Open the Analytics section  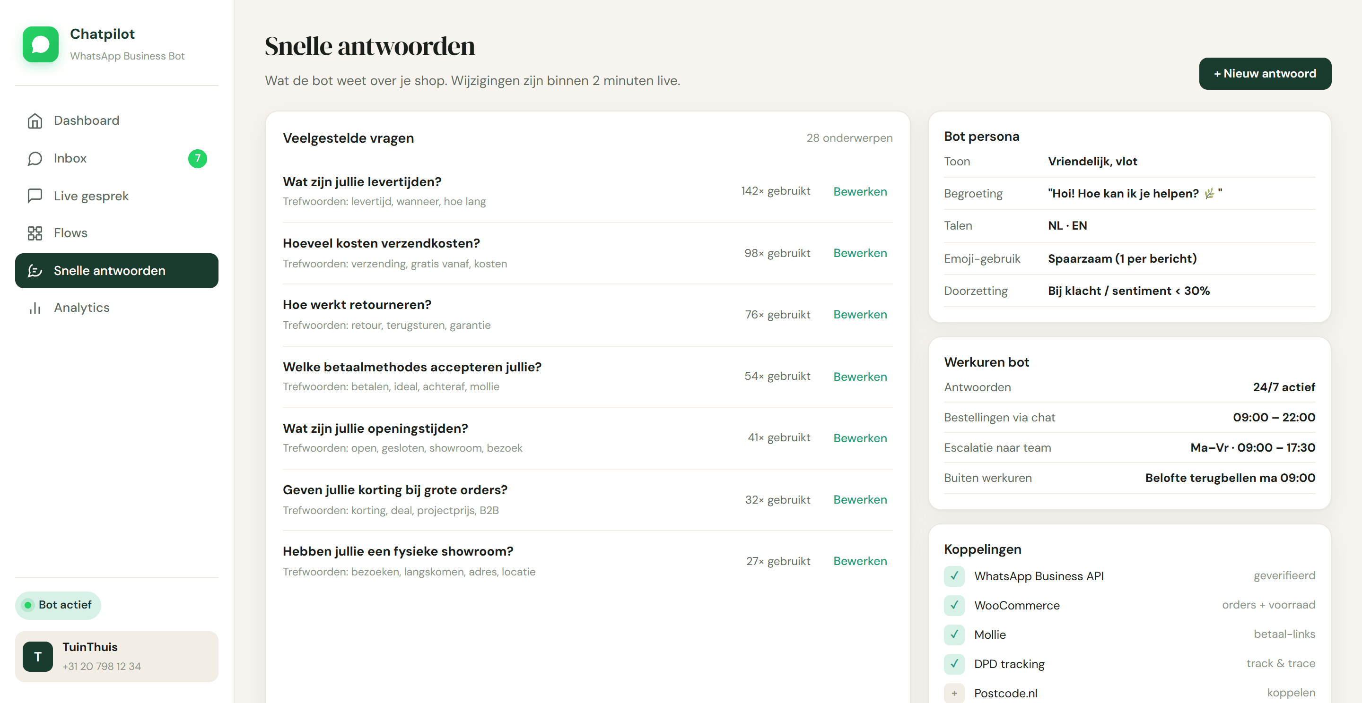pyautogui.click(x=117, y=308)
